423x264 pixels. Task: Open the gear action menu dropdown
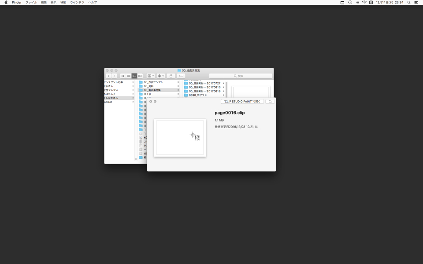point(161,76)
